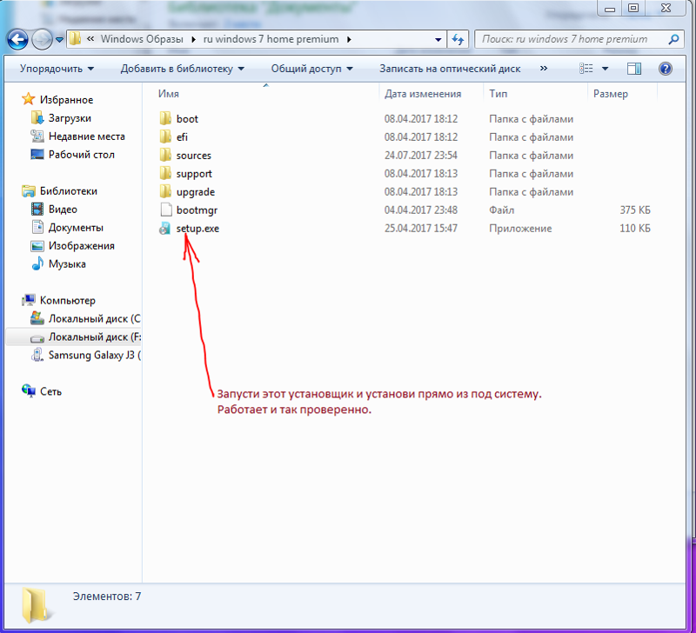The height and width of the screenshot is (633, 696).
Task: Open the view options dropdown arrow
Action: click(605, 69)
